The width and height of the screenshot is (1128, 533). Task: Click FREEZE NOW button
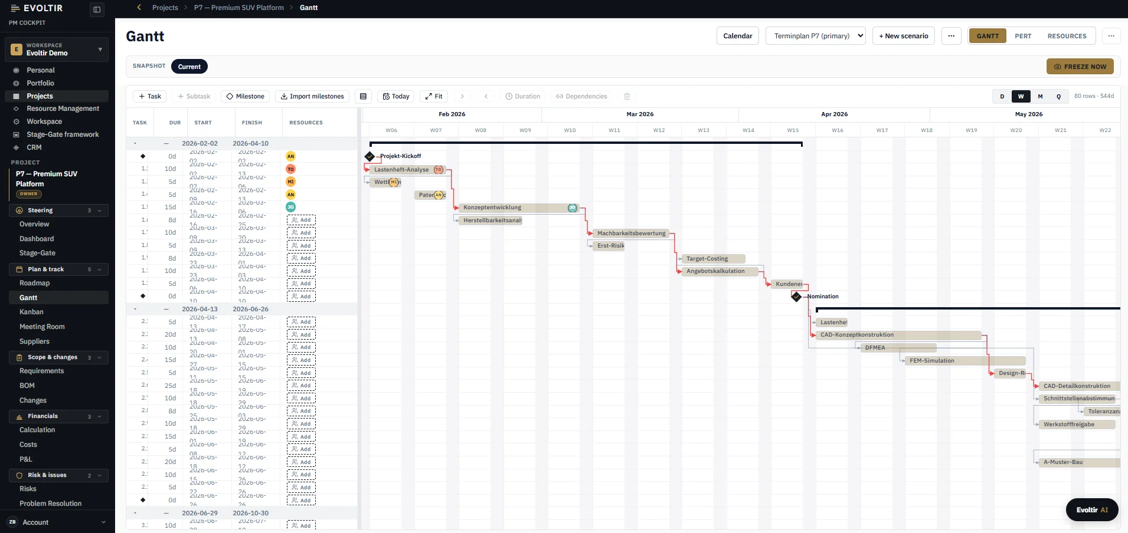[1080, 67]
